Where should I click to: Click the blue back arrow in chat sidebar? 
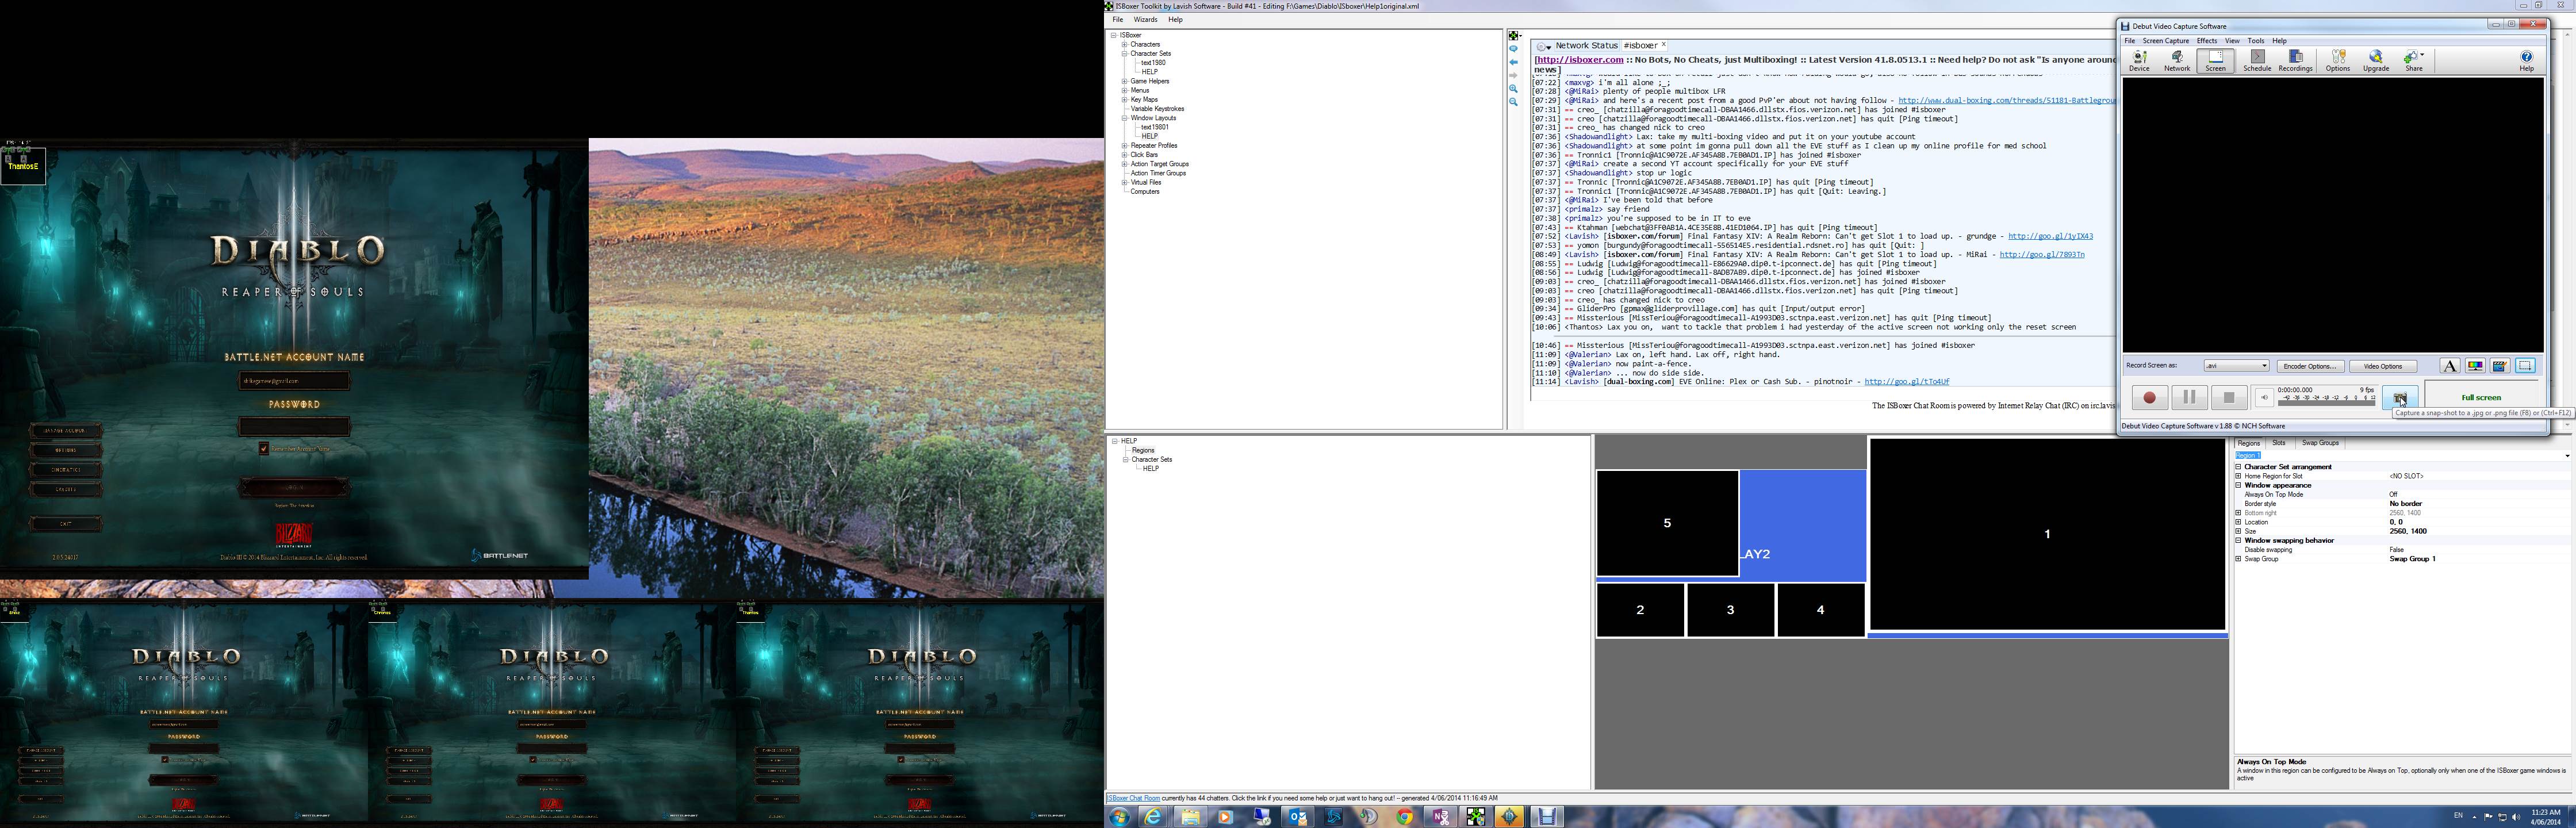(x=1513, y=62)
